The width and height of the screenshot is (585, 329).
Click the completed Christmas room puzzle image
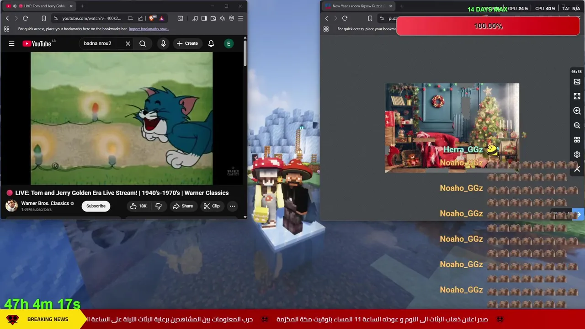point(452,128)
